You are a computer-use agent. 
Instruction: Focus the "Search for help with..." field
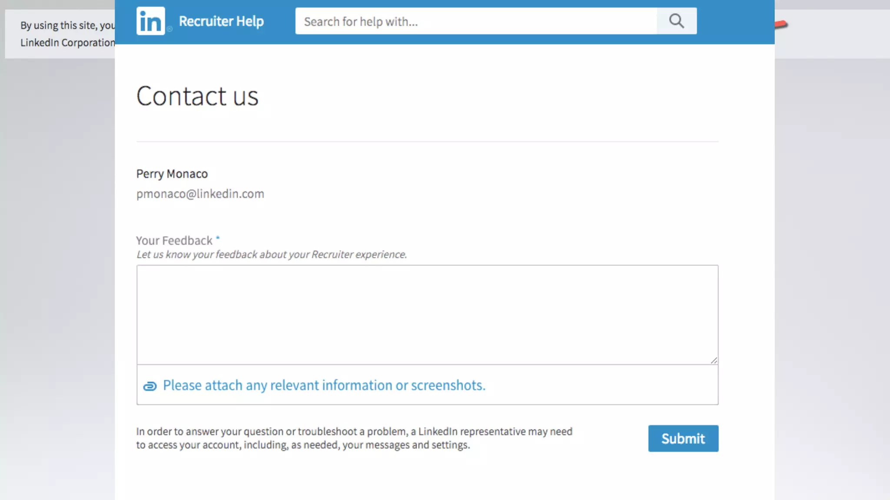(x=476, y=21)
